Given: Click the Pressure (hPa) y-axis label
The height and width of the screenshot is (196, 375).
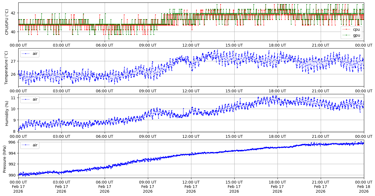Looking at the screenshot, I should 5,159.
